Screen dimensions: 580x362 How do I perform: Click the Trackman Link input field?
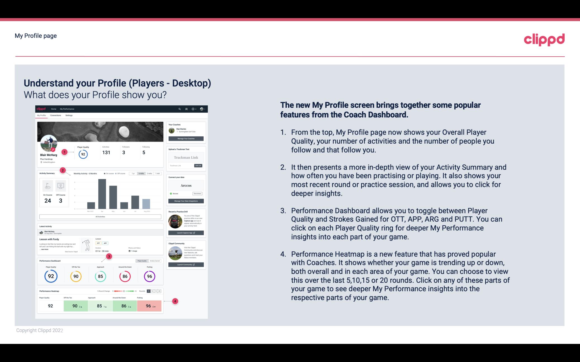180,166
